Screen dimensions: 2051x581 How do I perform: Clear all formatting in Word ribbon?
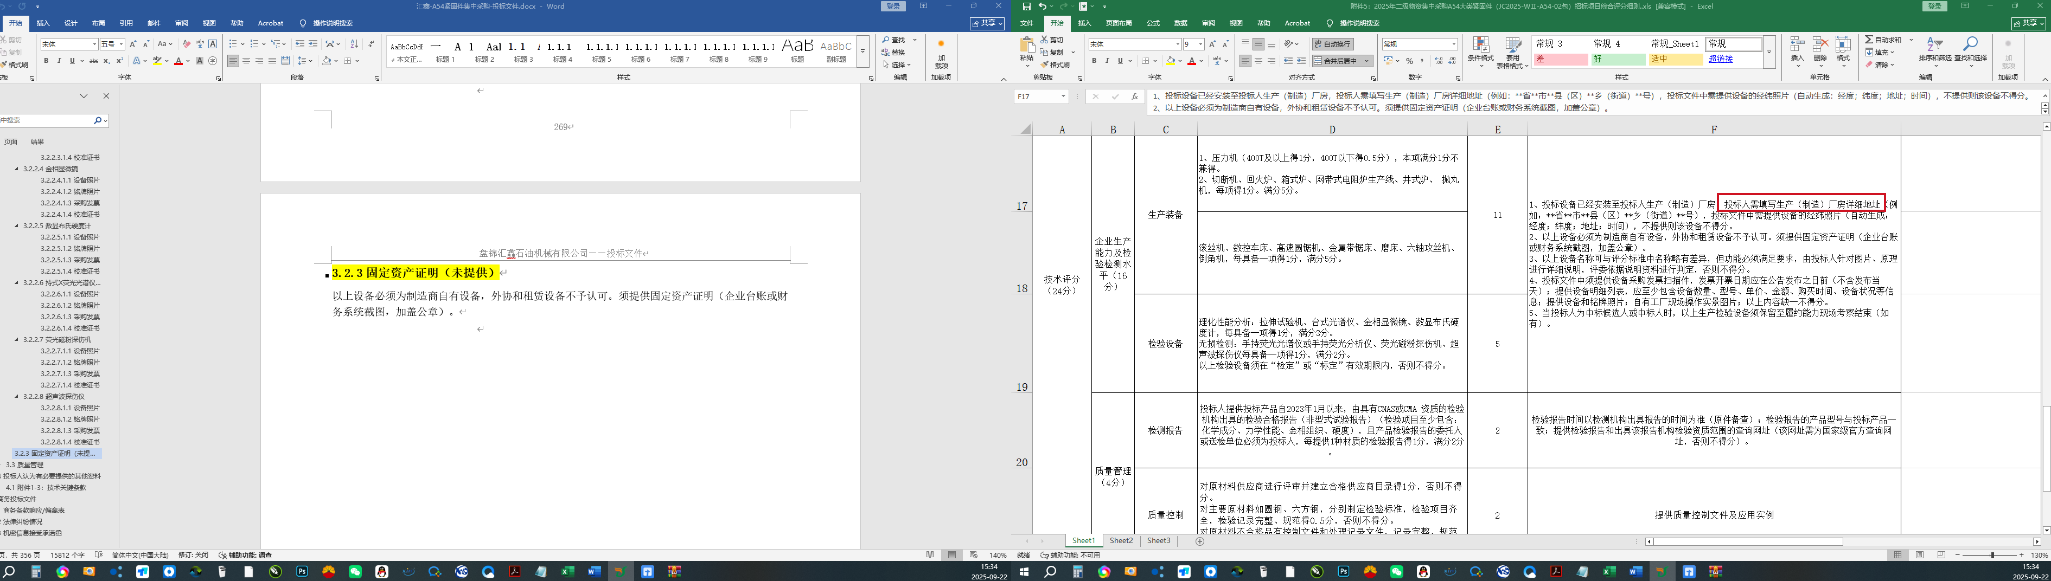[186, 44]
